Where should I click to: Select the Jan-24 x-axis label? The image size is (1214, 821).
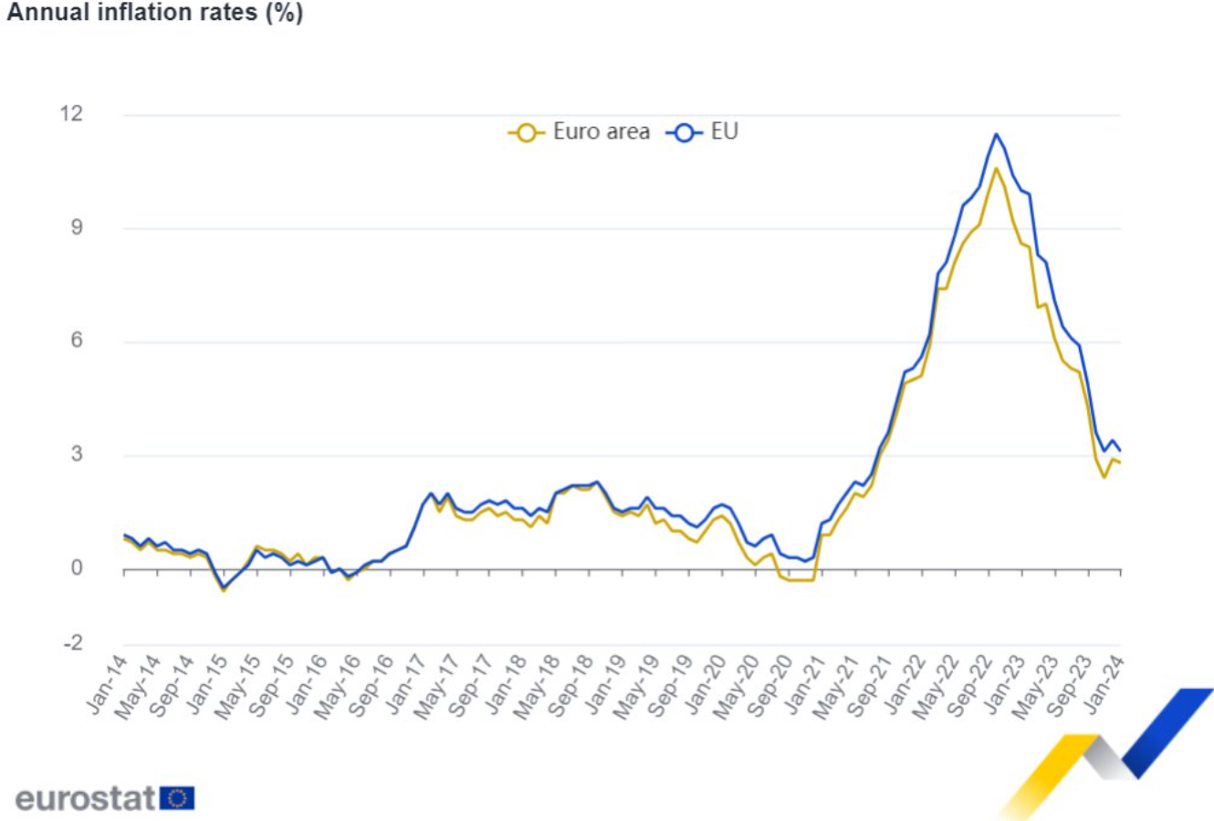[1105, 684]
